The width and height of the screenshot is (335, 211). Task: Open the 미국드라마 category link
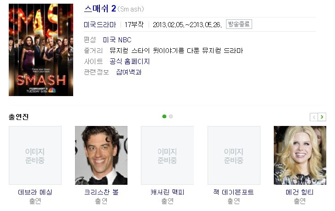tap(100, 24)
